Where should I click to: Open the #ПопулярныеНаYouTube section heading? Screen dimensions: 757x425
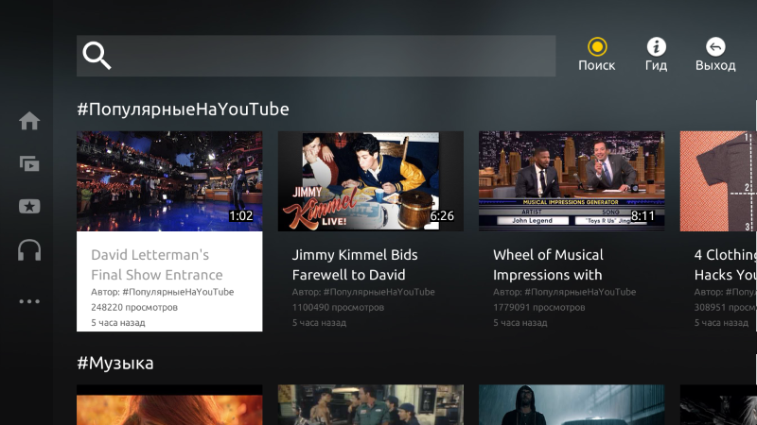click(x=183, y=110)
